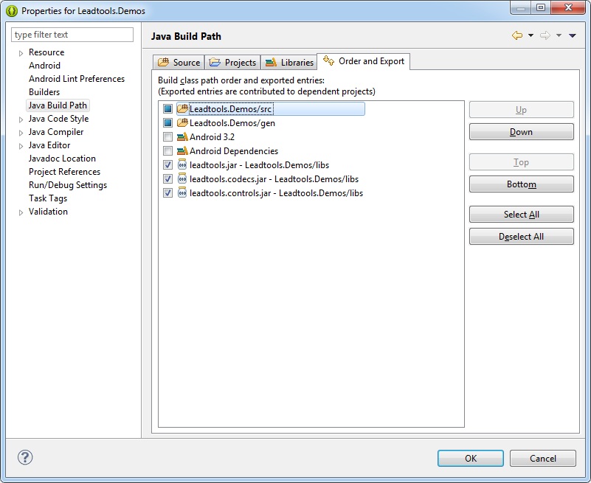Viewport: 591px width, 483px height.
Task: Click the Projects tab folder icon
Action: click(215, 62)
